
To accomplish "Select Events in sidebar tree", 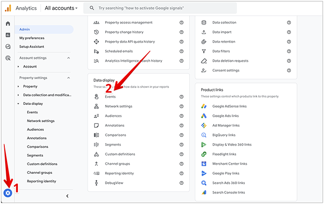I will [x=33, y=113].
